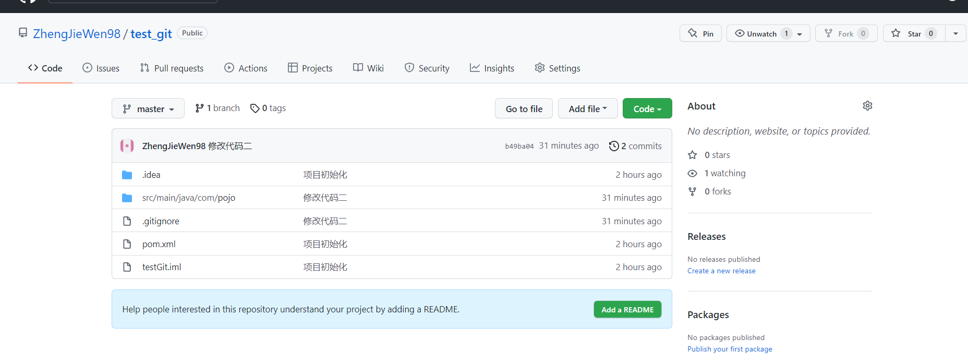Open the Wiki tab
The height and width of the screenshot is (364, 968).
click(368, 68)
